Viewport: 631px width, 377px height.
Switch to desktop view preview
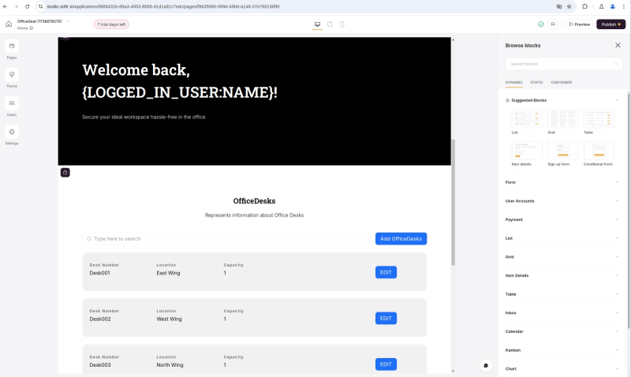coord(317,24)
